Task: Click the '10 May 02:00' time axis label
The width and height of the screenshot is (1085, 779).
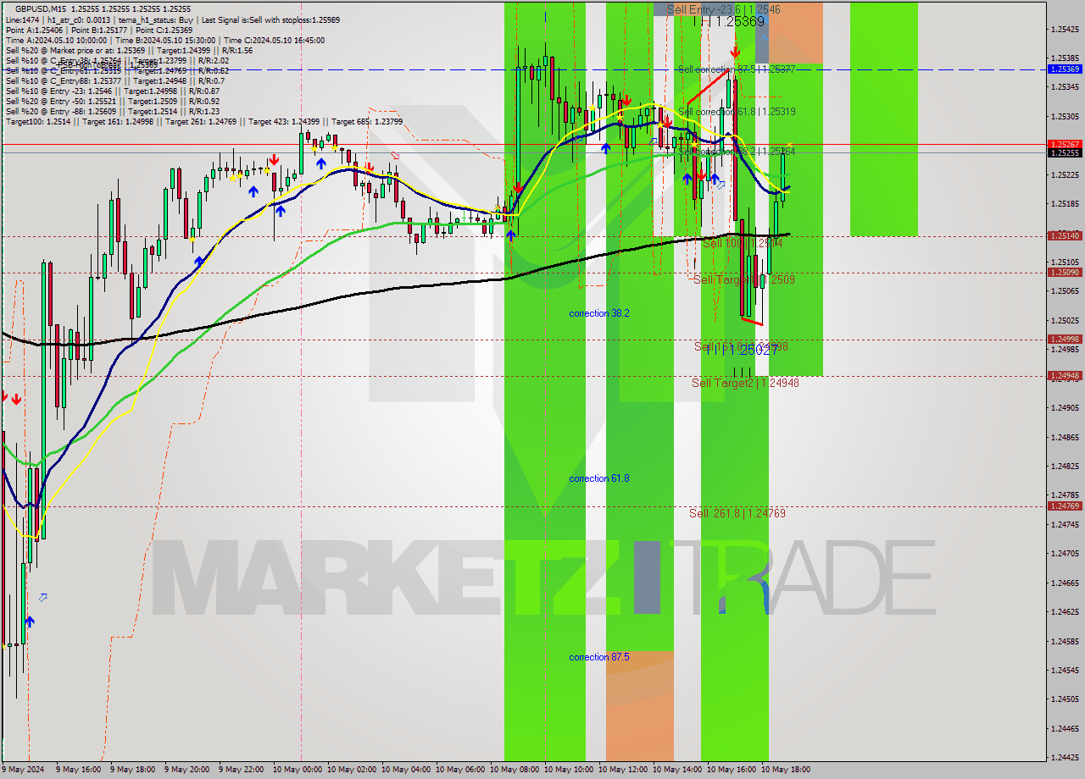Action: [350, 770]
